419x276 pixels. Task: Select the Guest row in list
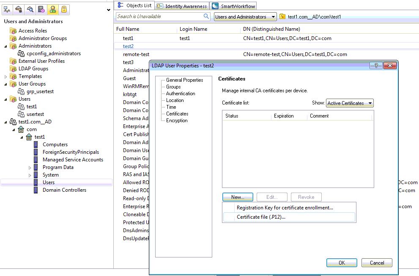129,78
